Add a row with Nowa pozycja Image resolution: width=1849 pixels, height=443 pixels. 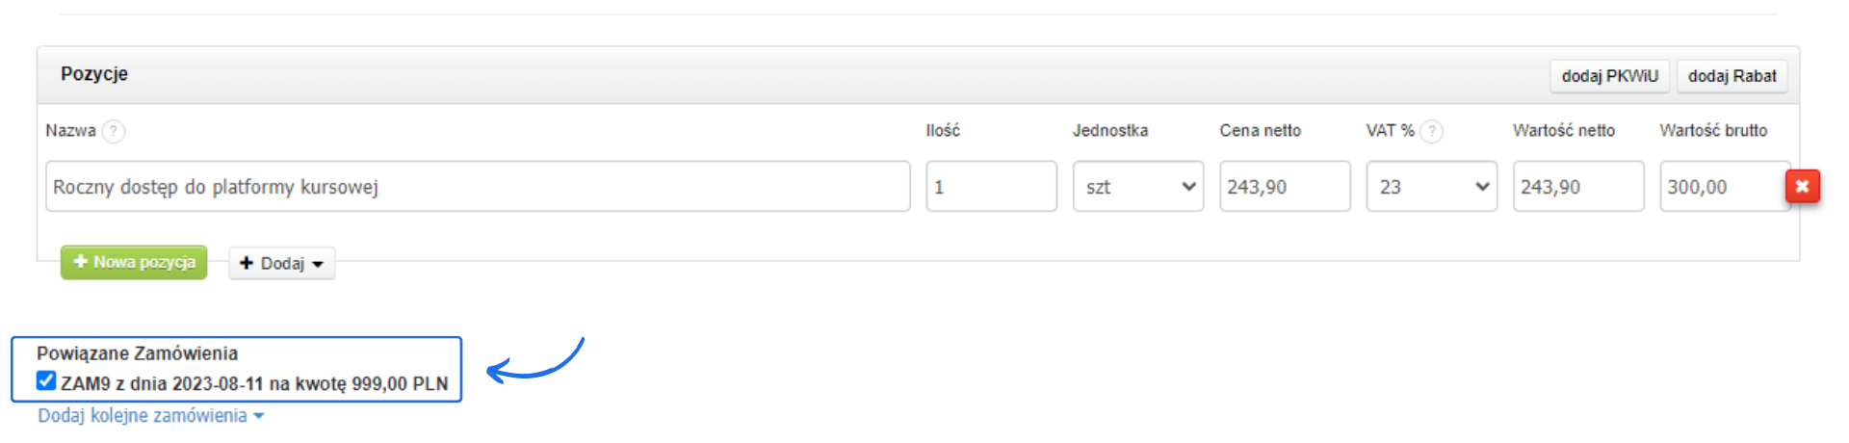[134, 262]
